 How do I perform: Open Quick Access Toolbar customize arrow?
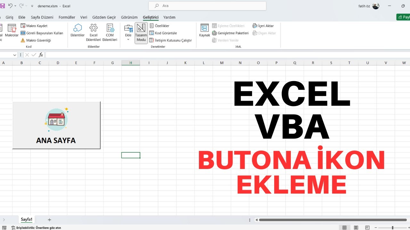click(x=32, y=6)
